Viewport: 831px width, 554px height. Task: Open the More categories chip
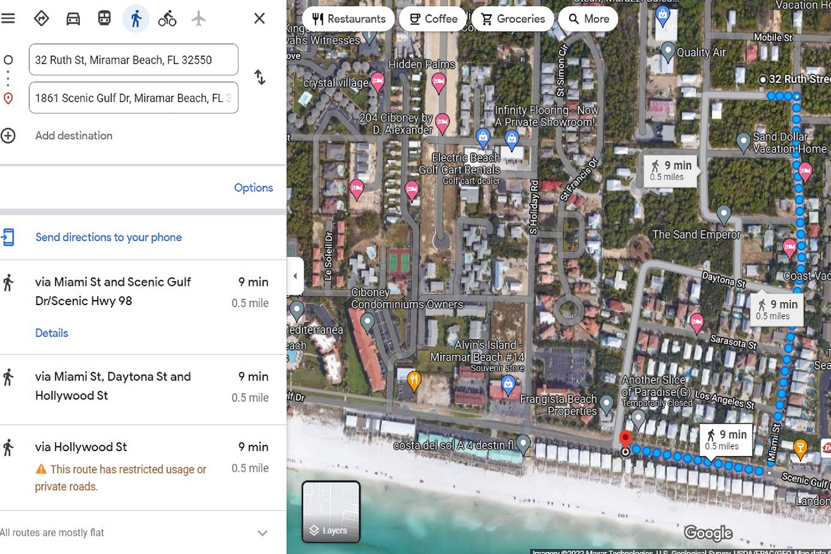588,19
